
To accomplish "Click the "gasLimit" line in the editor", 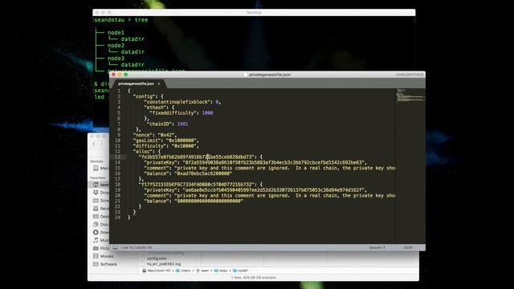I will pos(166,140).
